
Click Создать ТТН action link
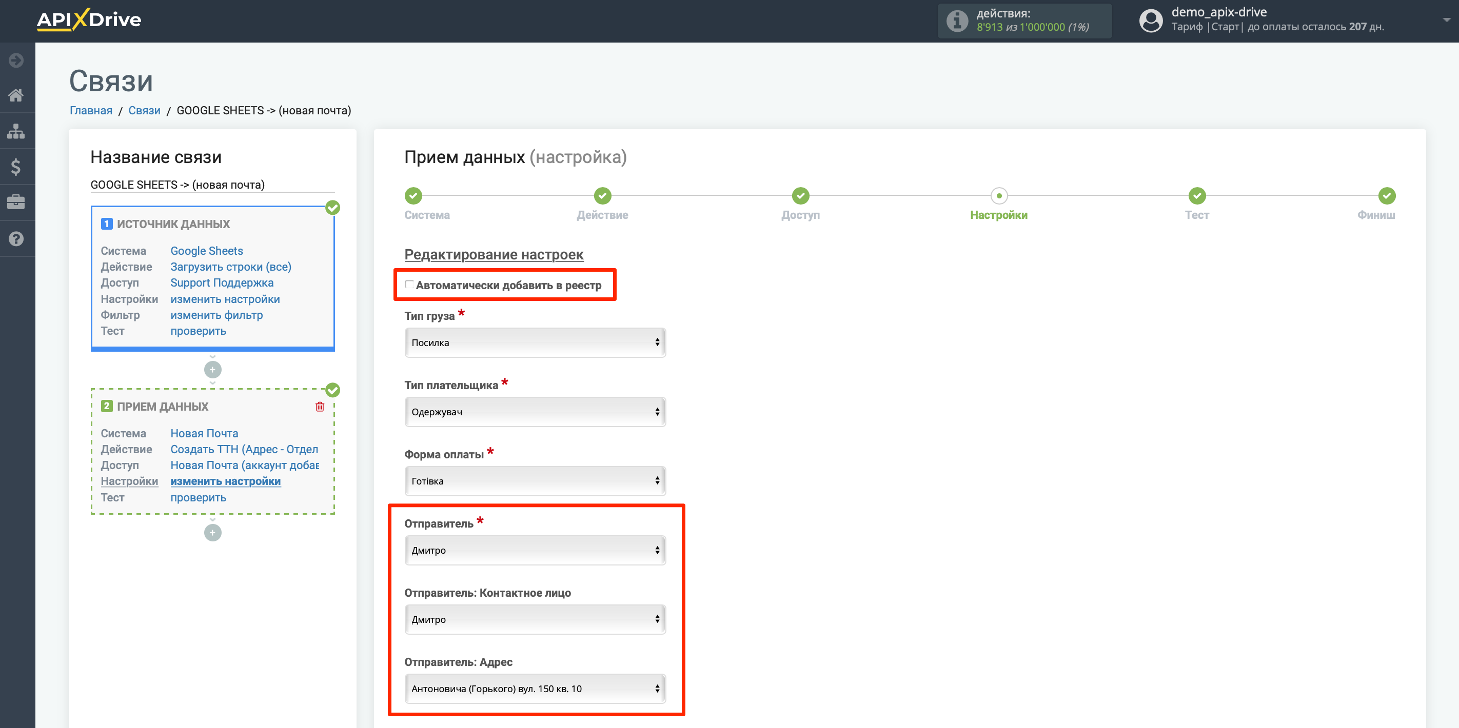[244, 449]
